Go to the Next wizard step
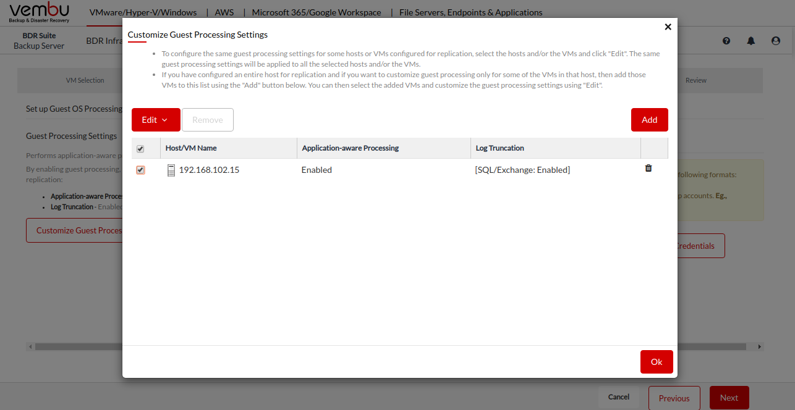Viewport: 795px width, 410px height. (x=729, y=398)
